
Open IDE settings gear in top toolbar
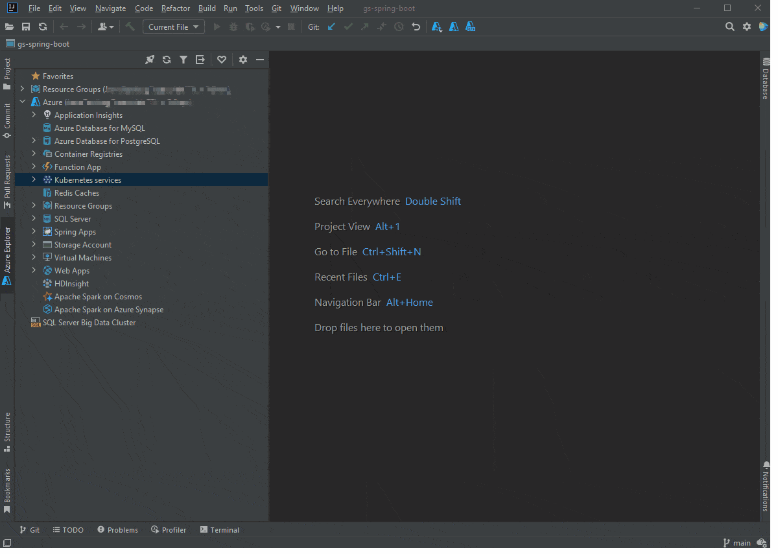point(747,27)
